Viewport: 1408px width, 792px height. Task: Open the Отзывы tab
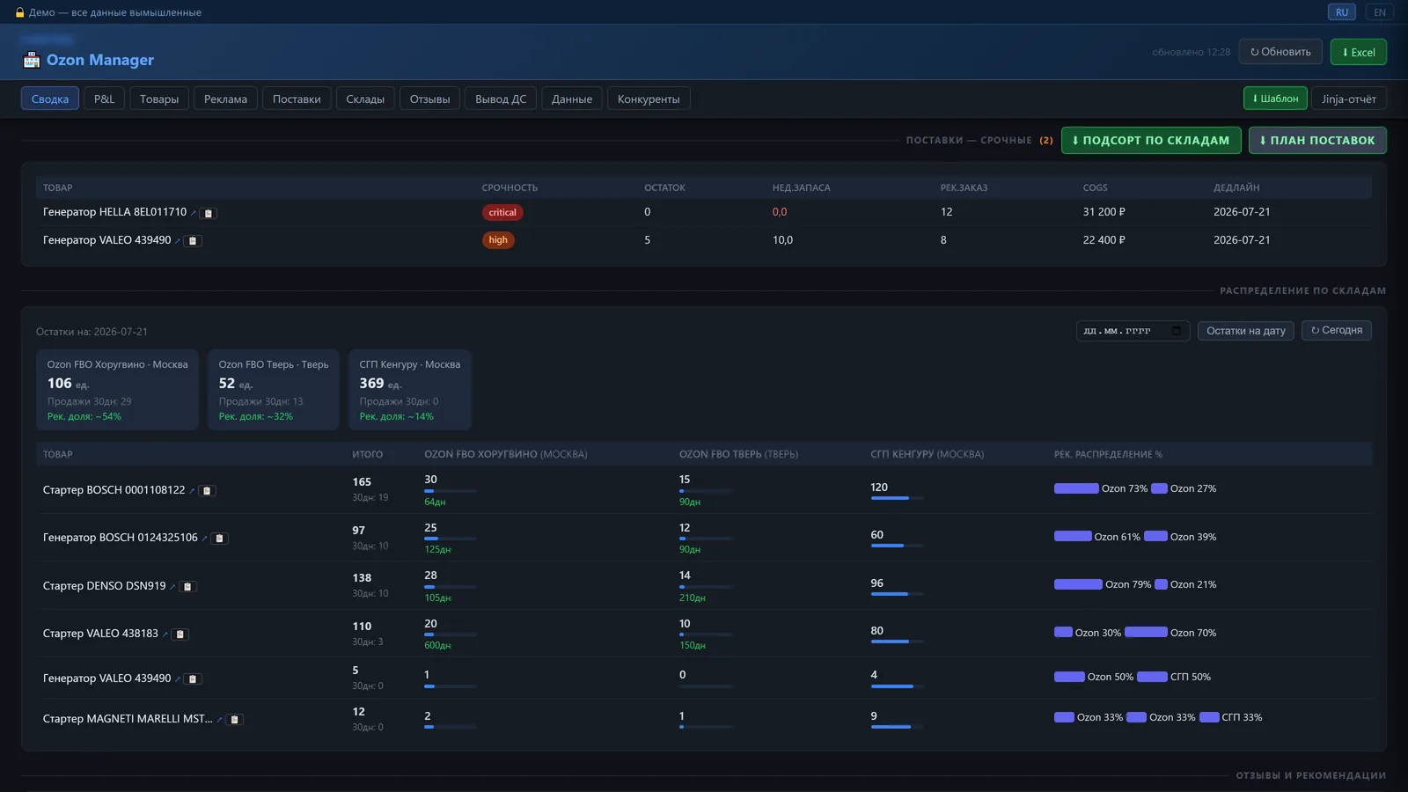[430, 99]
